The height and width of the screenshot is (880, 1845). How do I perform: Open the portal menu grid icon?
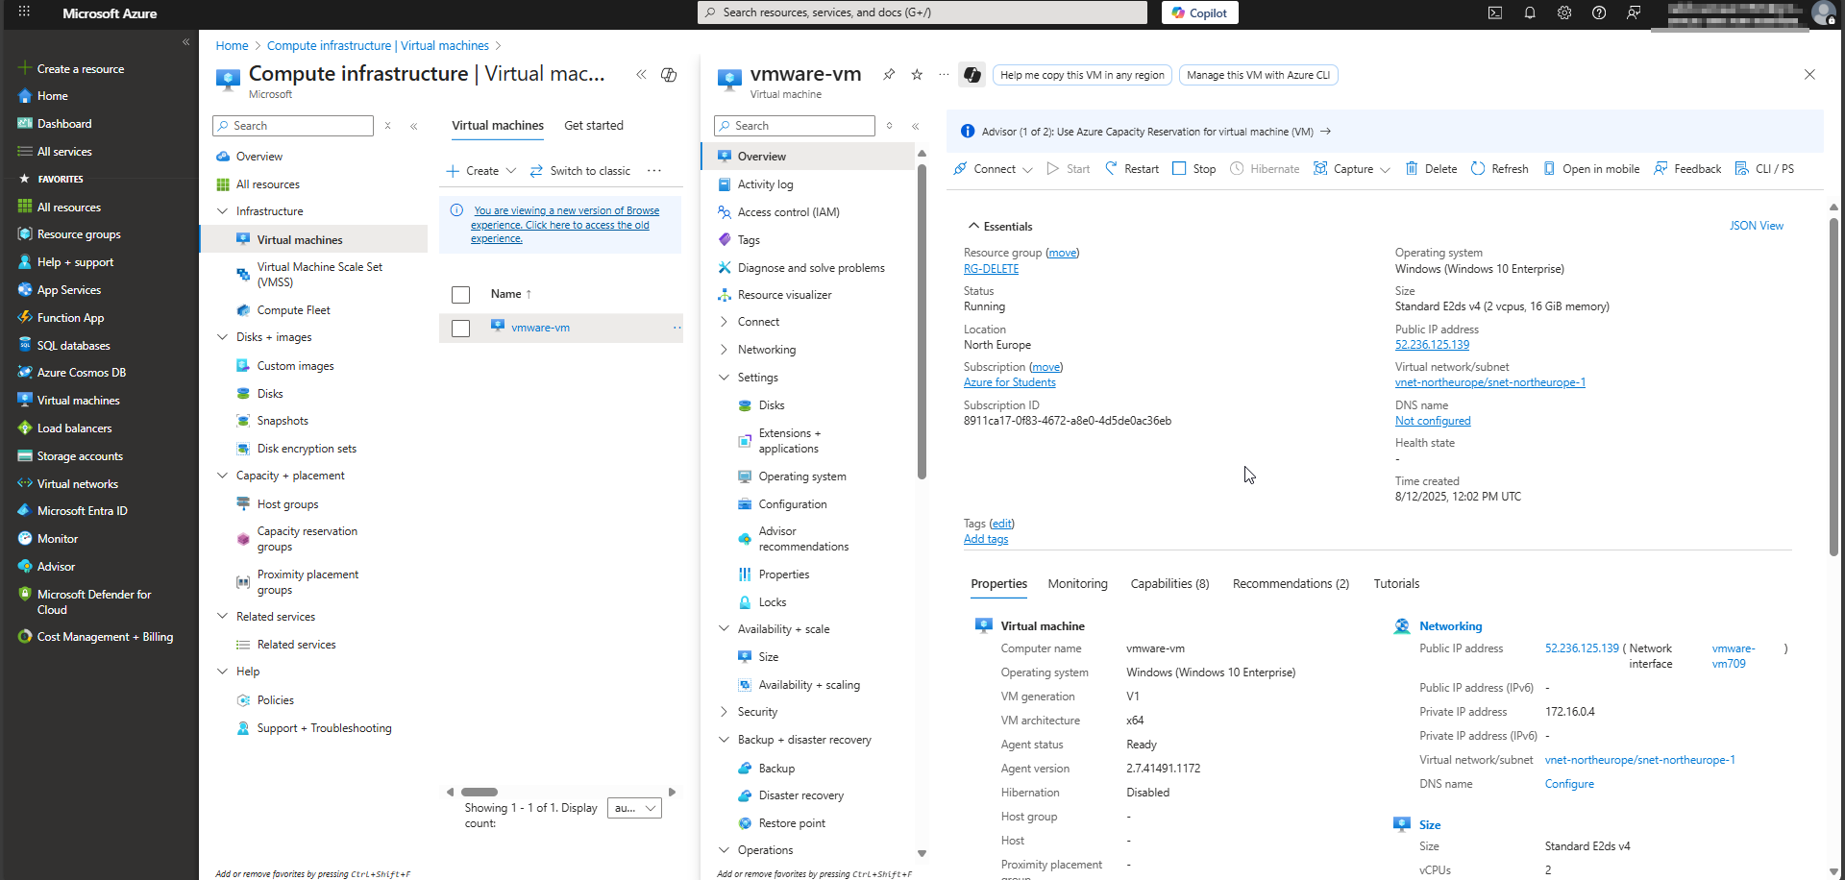point(24,12)
